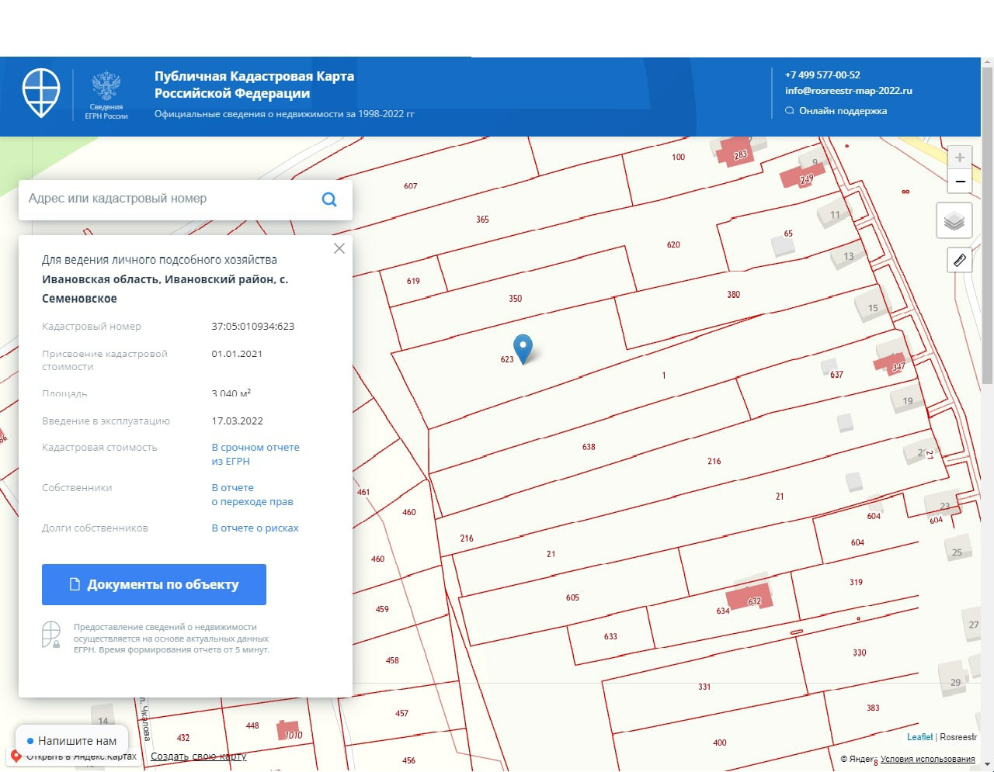Click the red building labeled 249
994x772 pixels.
(x=801, y=176)
